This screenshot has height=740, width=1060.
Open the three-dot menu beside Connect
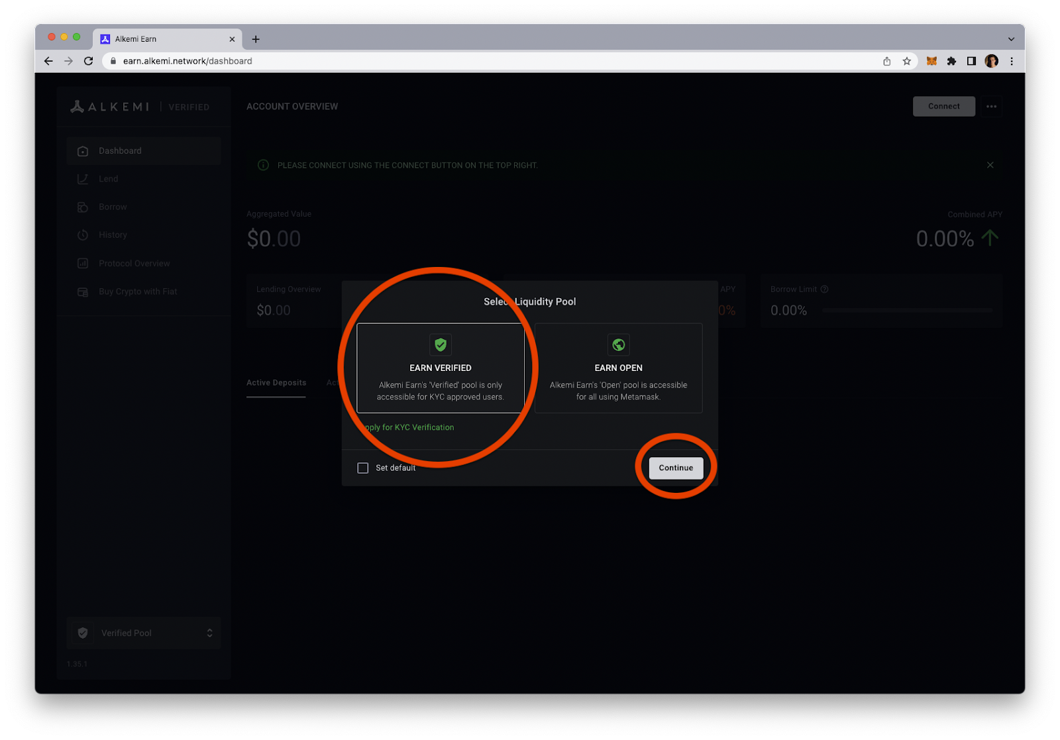pos(991,107)
